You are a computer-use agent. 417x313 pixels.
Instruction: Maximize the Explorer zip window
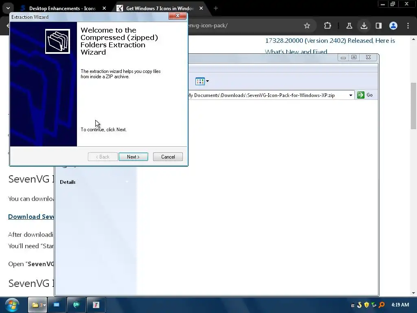coord(354,57)
